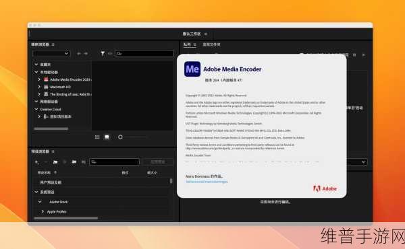Click the media browser zoom slider handle
405x249 pixels.
(x=120, y=137)
